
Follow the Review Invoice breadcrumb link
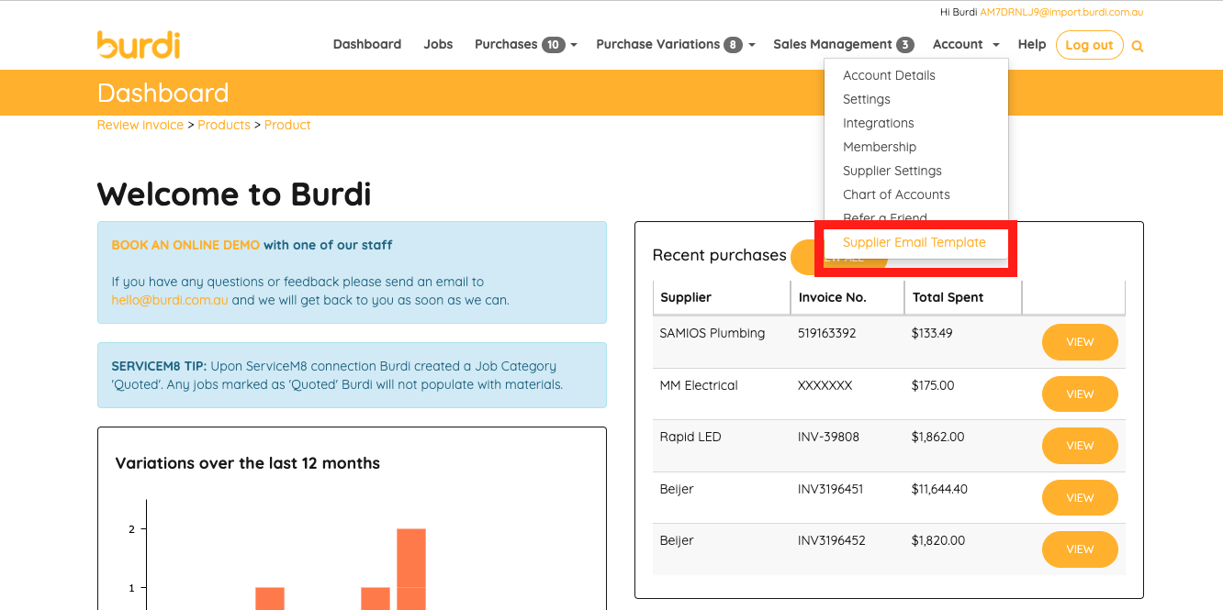[x=140, y=125]
